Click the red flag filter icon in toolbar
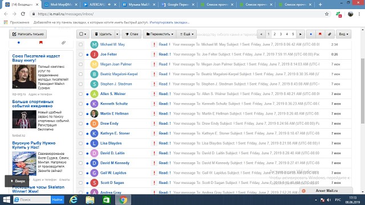The height and width of the screenshot is (205, 365). [320, 34]
